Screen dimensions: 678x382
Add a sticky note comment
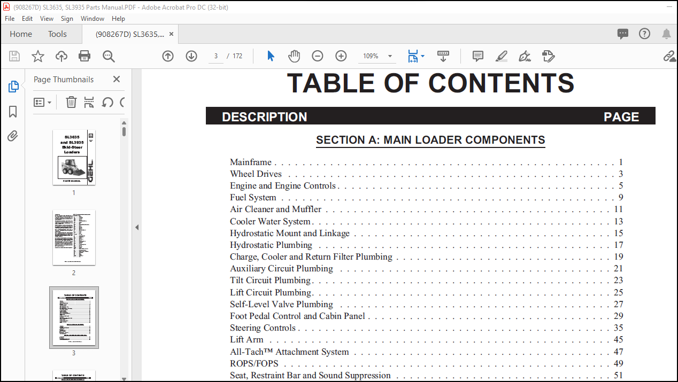478,56
